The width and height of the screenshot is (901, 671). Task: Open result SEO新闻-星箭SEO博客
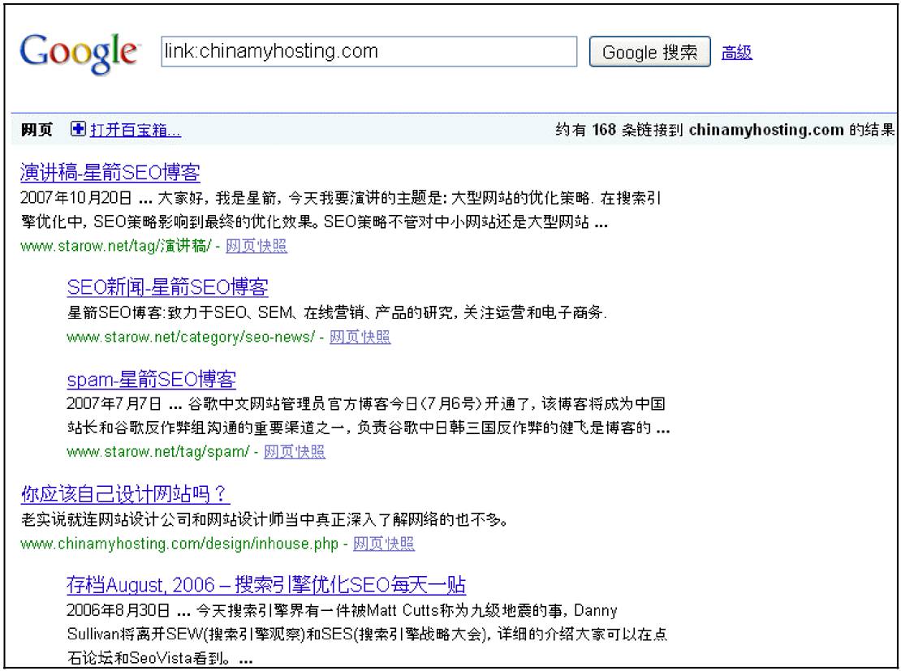[x=168, y=287]
